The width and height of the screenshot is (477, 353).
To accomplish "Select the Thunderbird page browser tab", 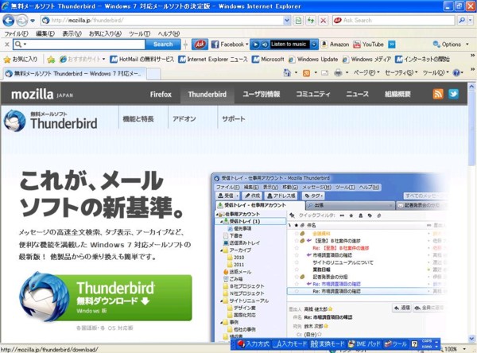I will [x=74, y=74].
